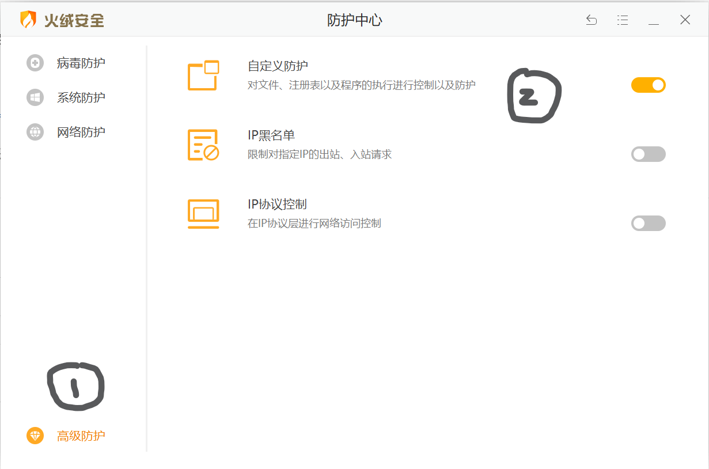Minimize the 防护中心 window
Screen dimensions: 709x469
653,20
